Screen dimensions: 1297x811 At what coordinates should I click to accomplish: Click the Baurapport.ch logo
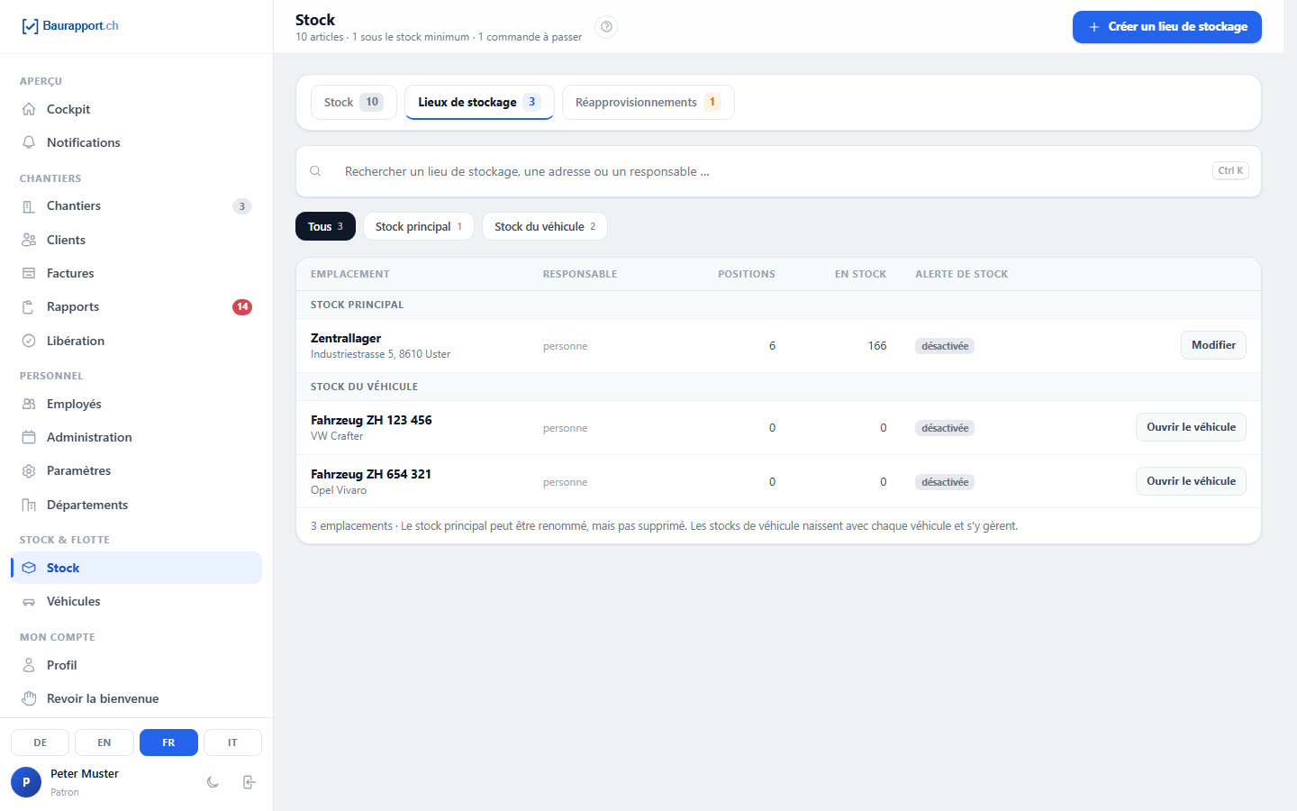click(x=69, y=26)
